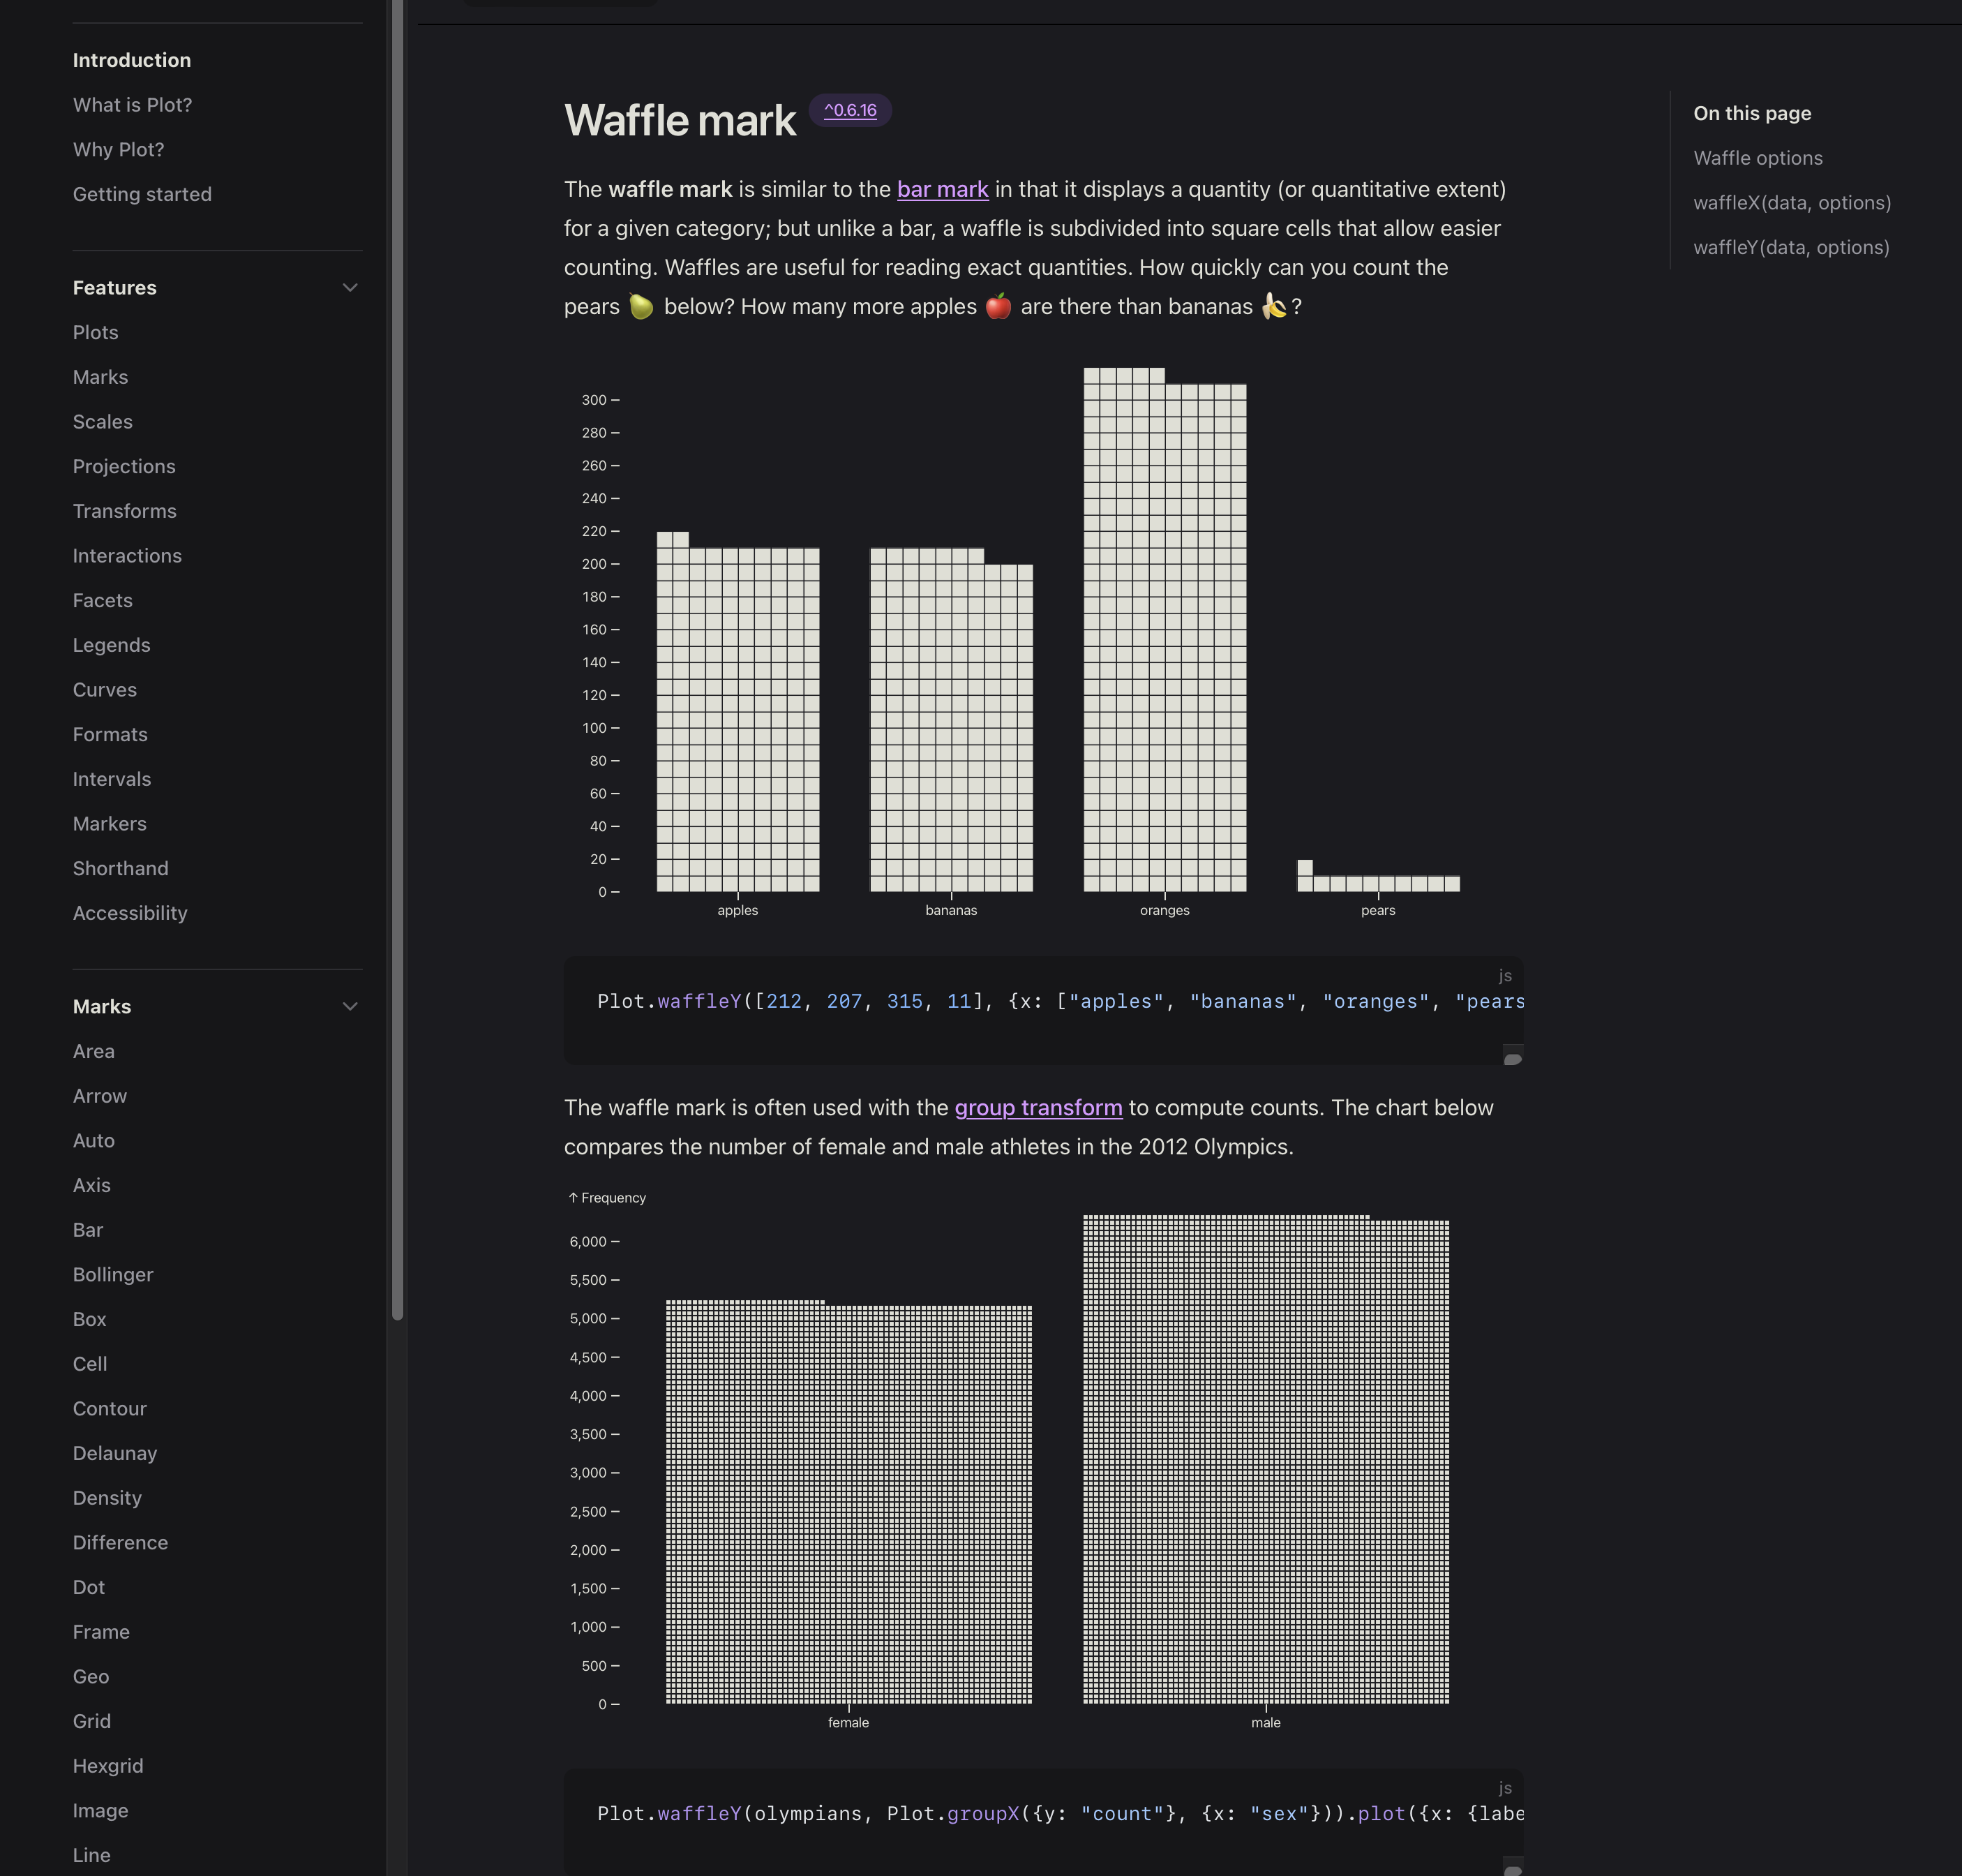1962x1876 pixels.
Task: Jump to Waffle options section
Action: (1757, 158)
